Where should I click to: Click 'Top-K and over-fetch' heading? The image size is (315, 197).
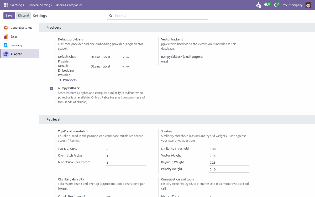coord(73,131)
